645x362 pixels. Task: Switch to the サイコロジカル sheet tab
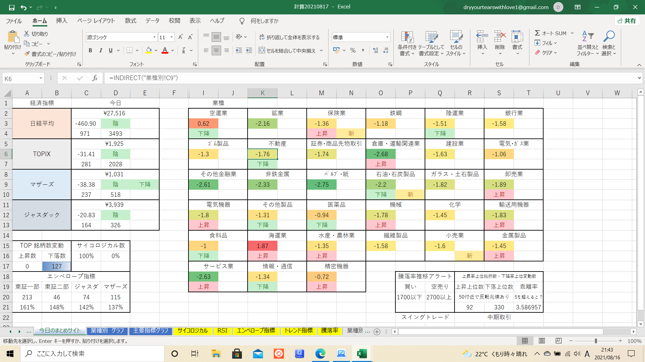(x=192, y=331)
